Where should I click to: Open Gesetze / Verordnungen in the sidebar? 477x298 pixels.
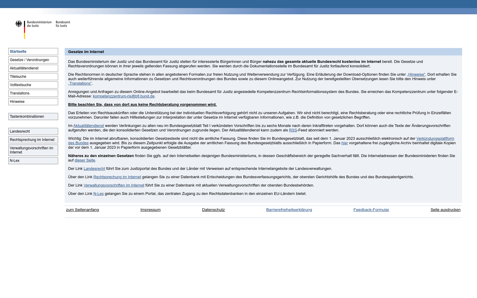coord(33,60)
